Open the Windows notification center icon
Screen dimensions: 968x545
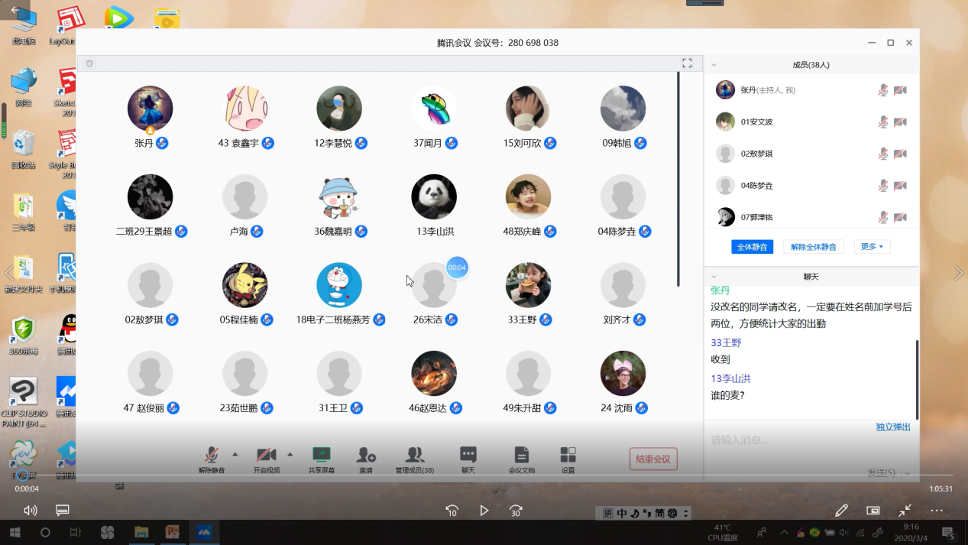(948, 533)
